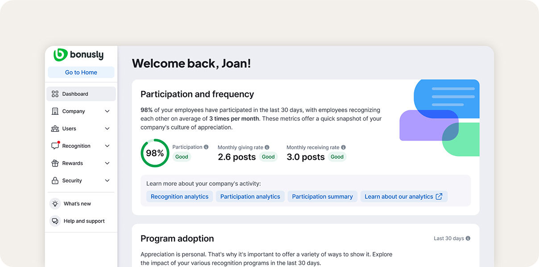Click the Security lock icon

(55, 181)
